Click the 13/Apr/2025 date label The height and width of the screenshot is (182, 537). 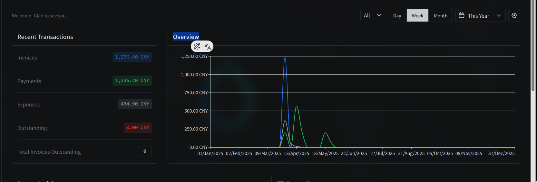[x=296, y=153]
